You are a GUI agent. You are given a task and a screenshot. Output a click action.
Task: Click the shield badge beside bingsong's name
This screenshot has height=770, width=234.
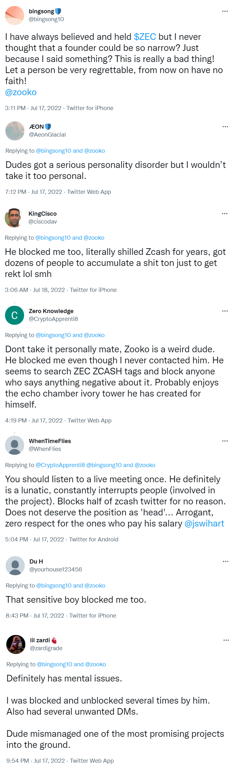click(58, 11)
